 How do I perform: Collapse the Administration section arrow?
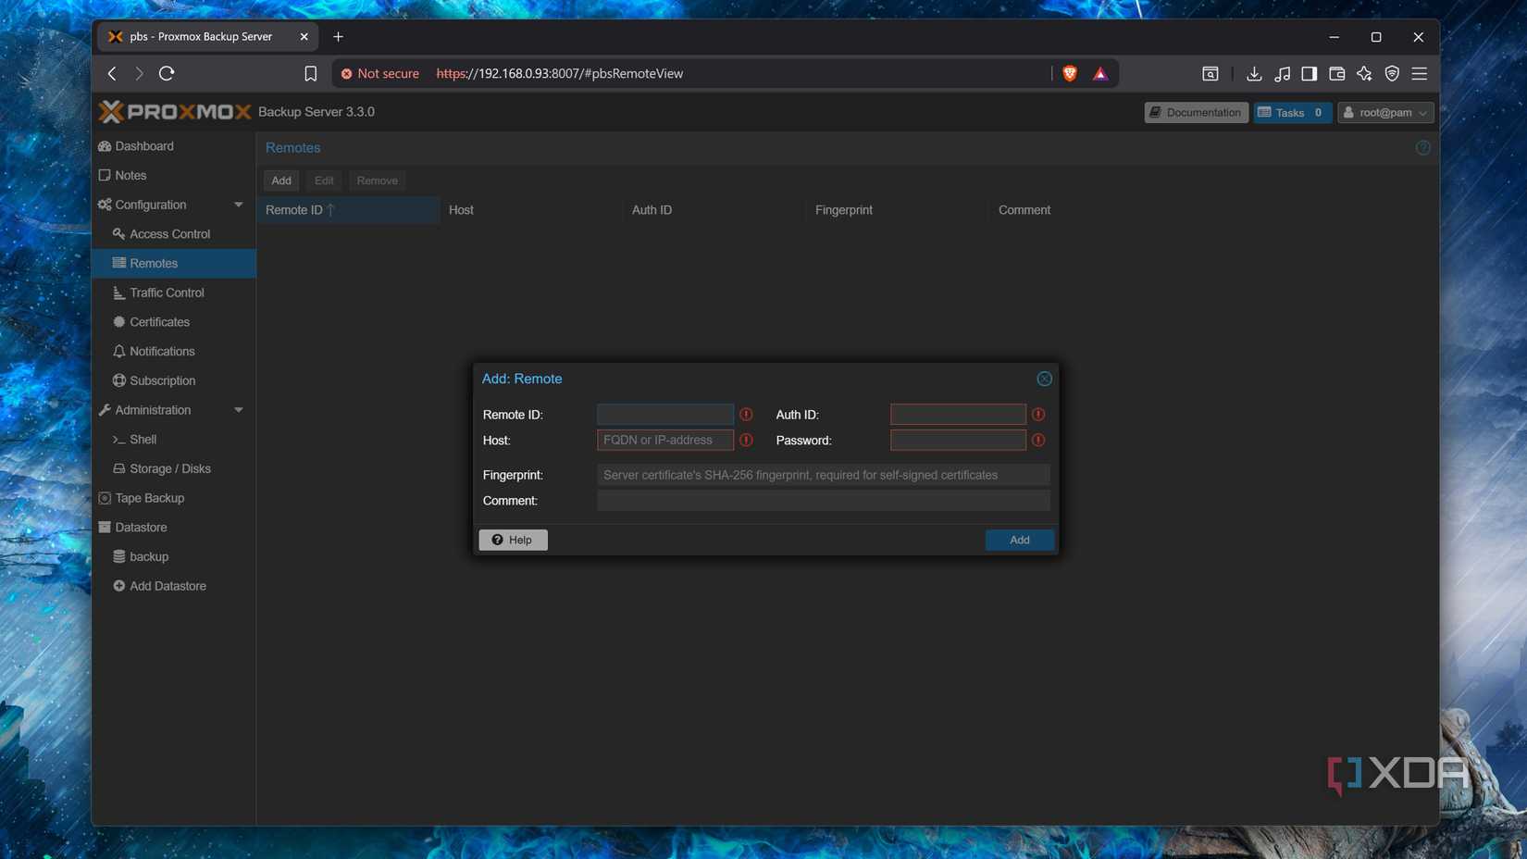pos(238,410)
